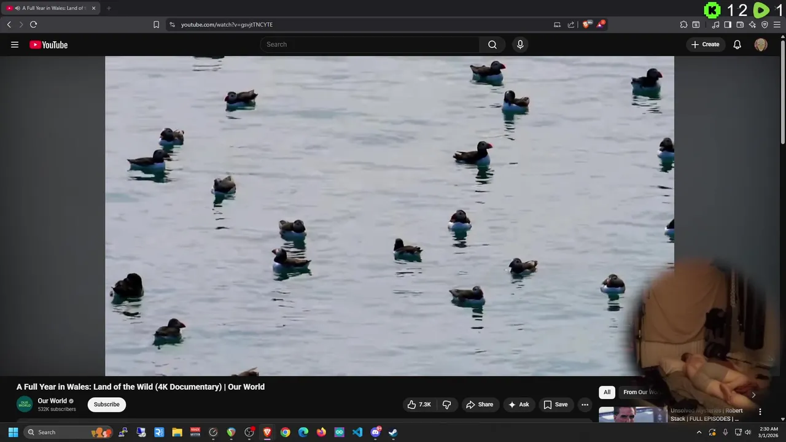Share this page from address bar icon
Image resolution: width=786 pixels, height=442 pixels.
click(x=571, y=25)
